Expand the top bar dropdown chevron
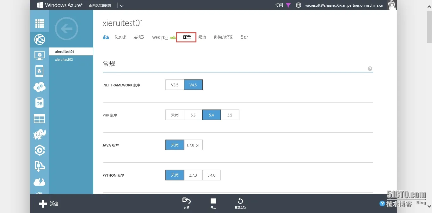432x213 pixels. [x=122, y=5]
